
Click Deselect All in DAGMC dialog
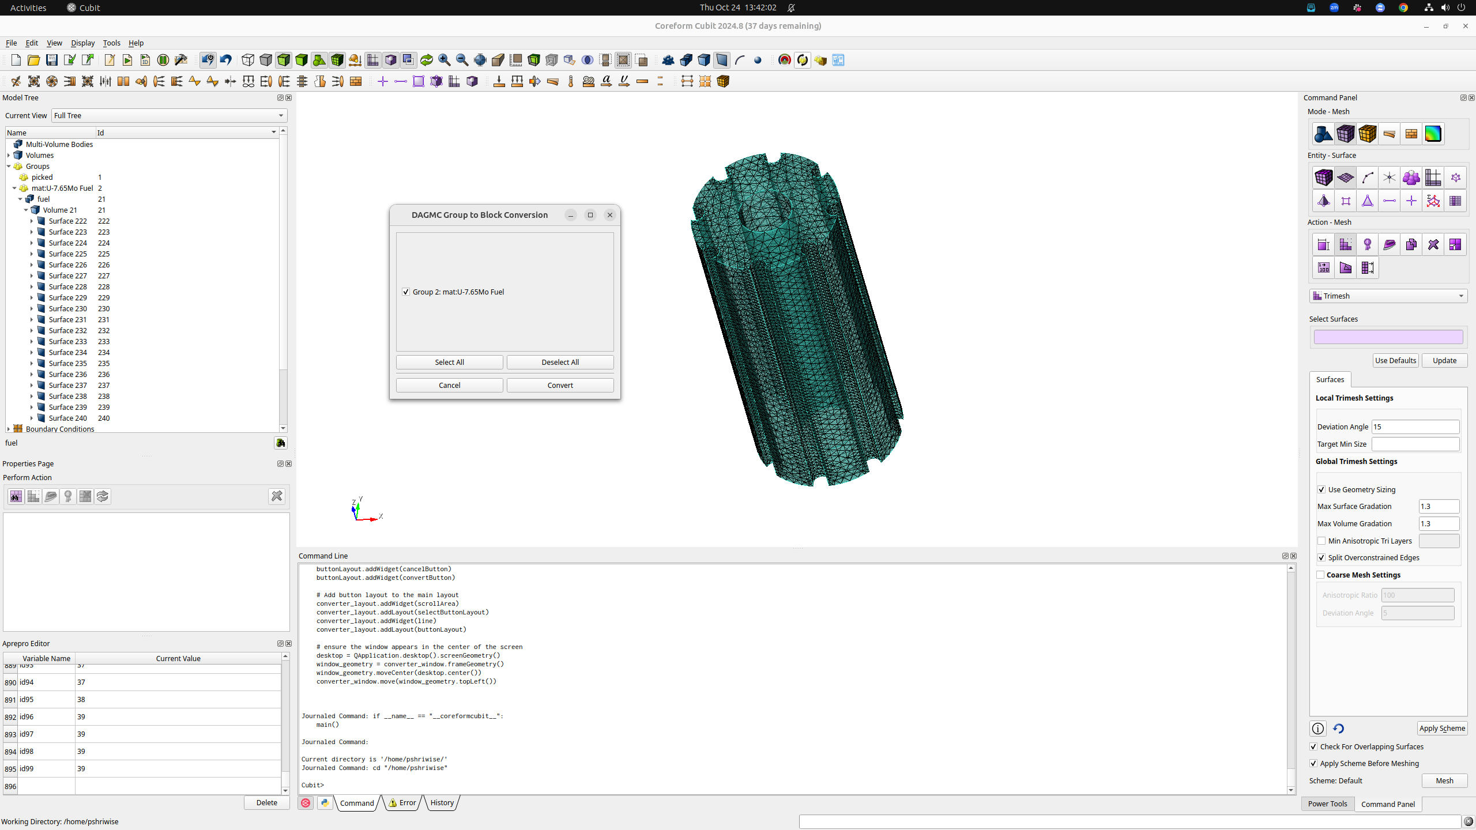[560, 362]
